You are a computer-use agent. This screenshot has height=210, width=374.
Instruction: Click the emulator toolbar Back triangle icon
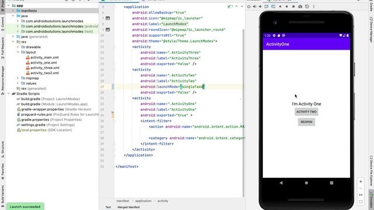point(280,6)
